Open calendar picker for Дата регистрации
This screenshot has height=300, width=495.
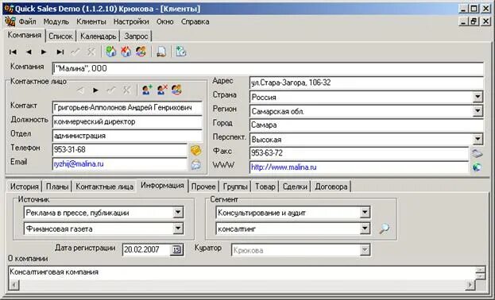click(176, 250)
